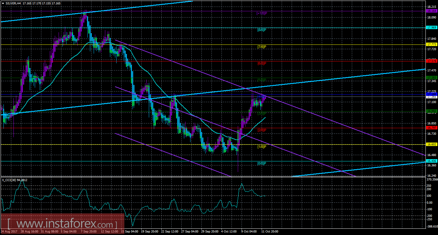Viewport: 438px width, 235px height.
Task: Click the 370.3566 CCI scale value
Action: click(x=432, y=180)
